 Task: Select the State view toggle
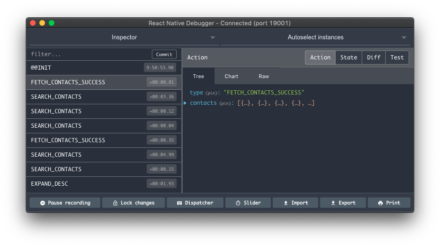pos(348,58)
